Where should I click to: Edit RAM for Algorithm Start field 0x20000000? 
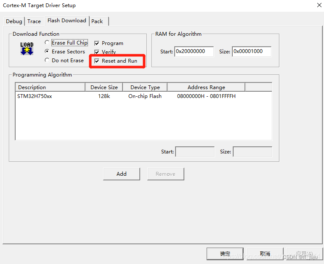(194, 51)
